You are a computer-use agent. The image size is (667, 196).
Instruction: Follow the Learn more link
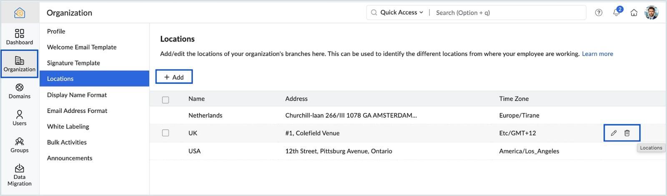597,54
